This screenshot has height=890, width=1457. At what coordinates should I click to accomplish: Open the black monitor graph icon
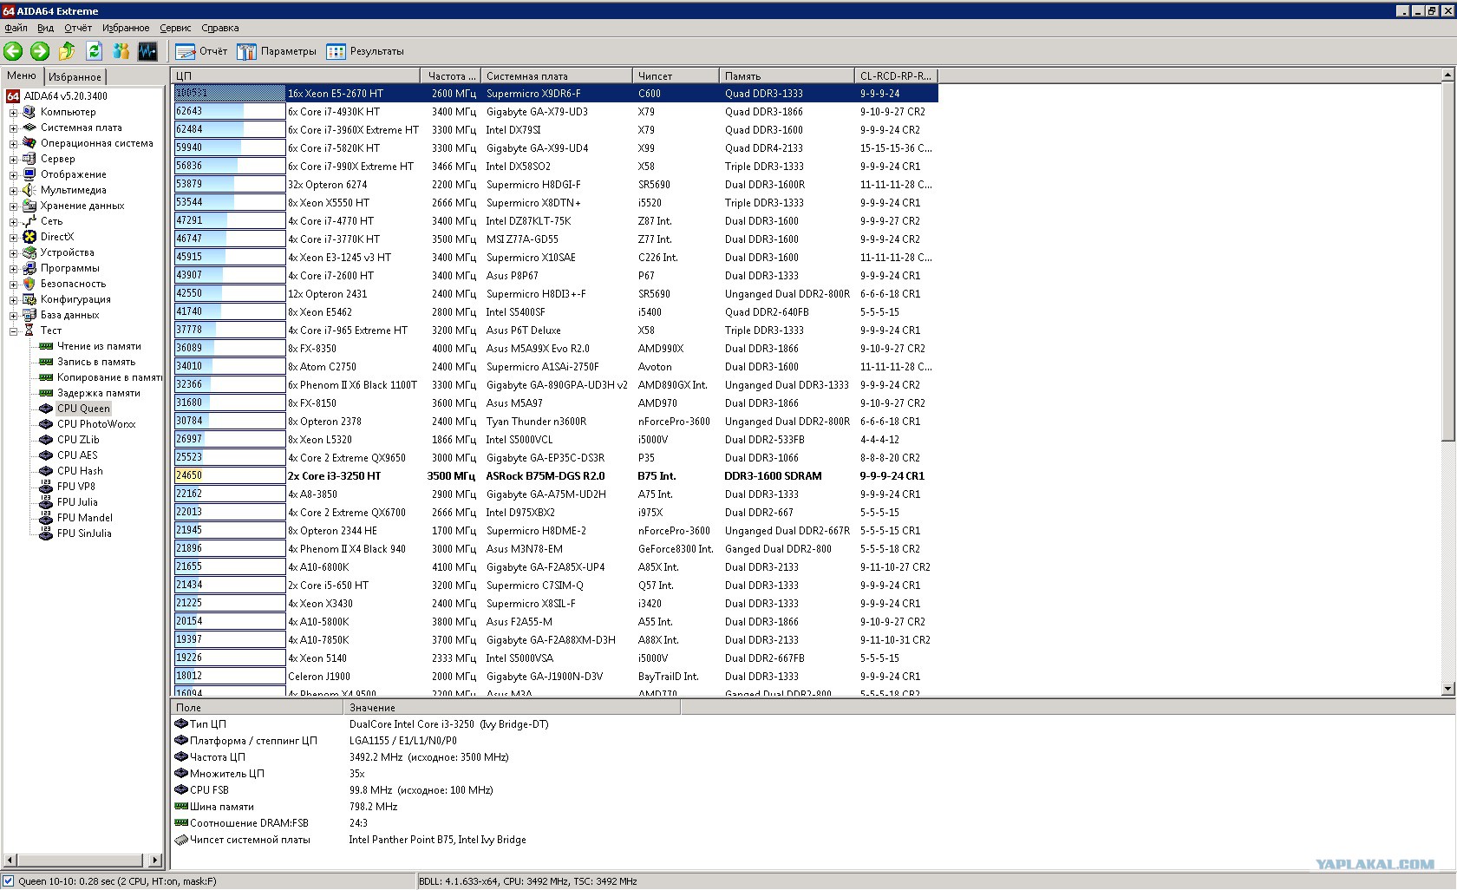click(x=147, y=51)
